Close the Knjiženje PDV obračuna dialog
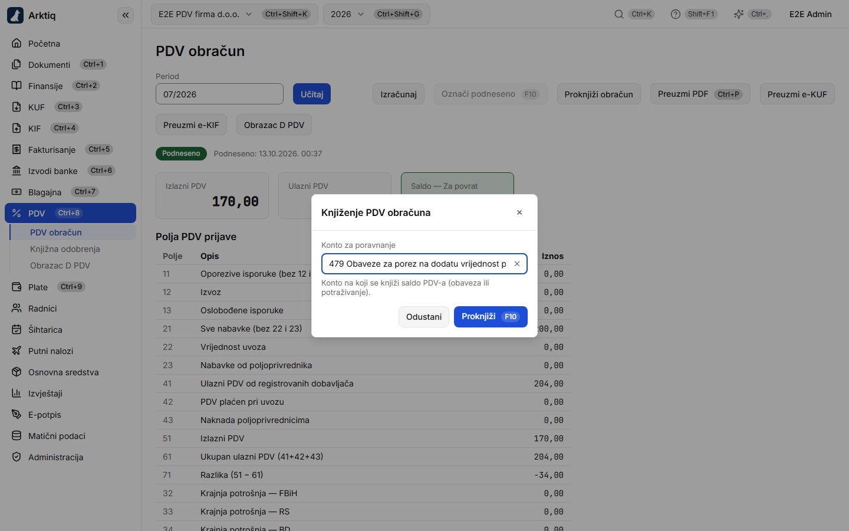Image resolution: width=849 pixels, height=531 pixels. (519, 212)
